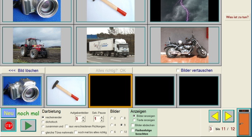Select the white truck picture

pos(111,45)
